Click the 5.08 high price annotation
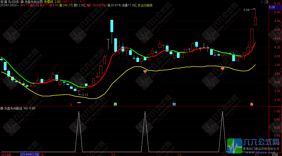The height and width of the screenshot is (156, 282). (x=247, y=10)
